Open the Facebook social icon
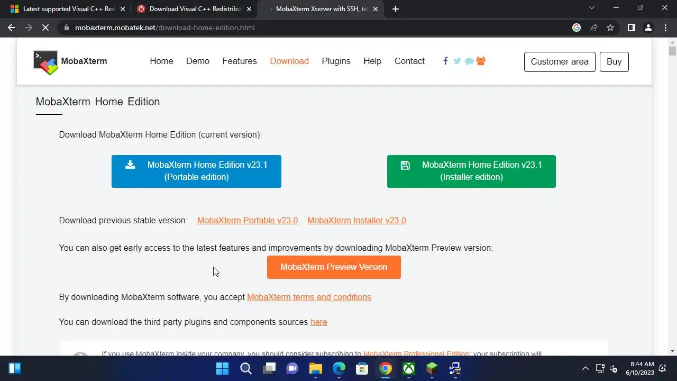The width and height of the screenshot is (677, 381). 445,61
